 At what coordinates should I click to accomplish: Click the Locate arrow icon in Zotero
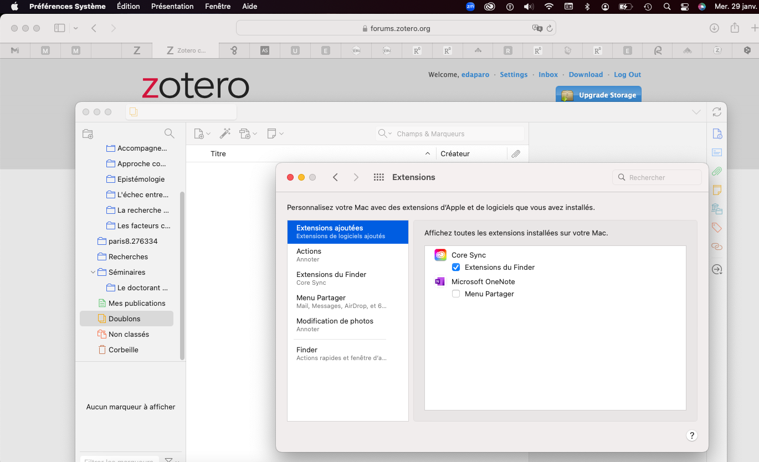pyautogui.click(x=717, y=270)
